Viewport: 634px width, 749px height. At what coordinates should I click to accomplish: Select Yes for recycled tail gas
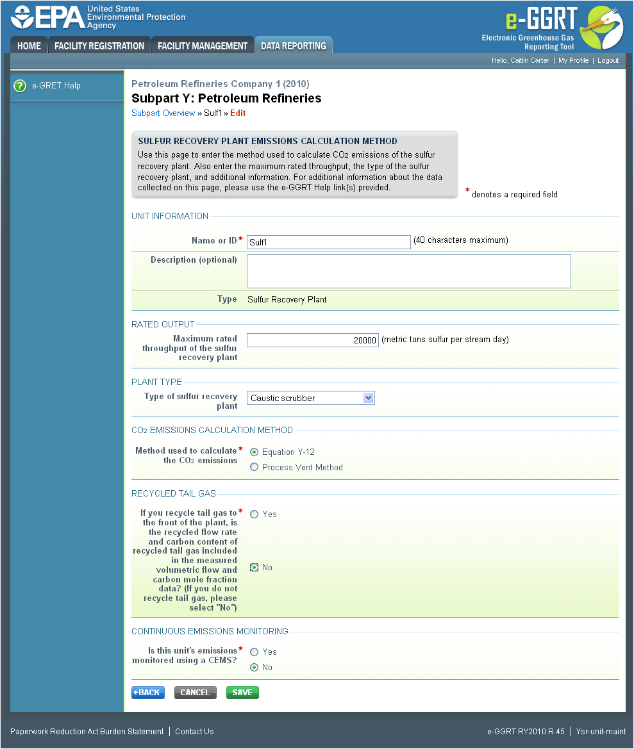(x=254, y=514)
